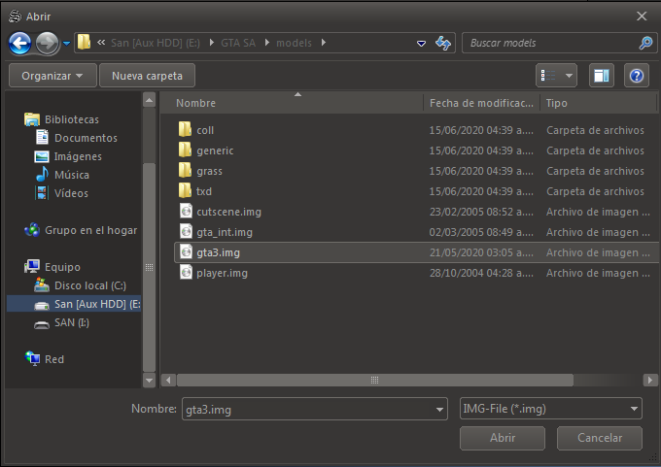Select San [Aux HDD] (E:) drive in sidebar
This screenshot has width=661, height=467.
[x=74, y=304]
